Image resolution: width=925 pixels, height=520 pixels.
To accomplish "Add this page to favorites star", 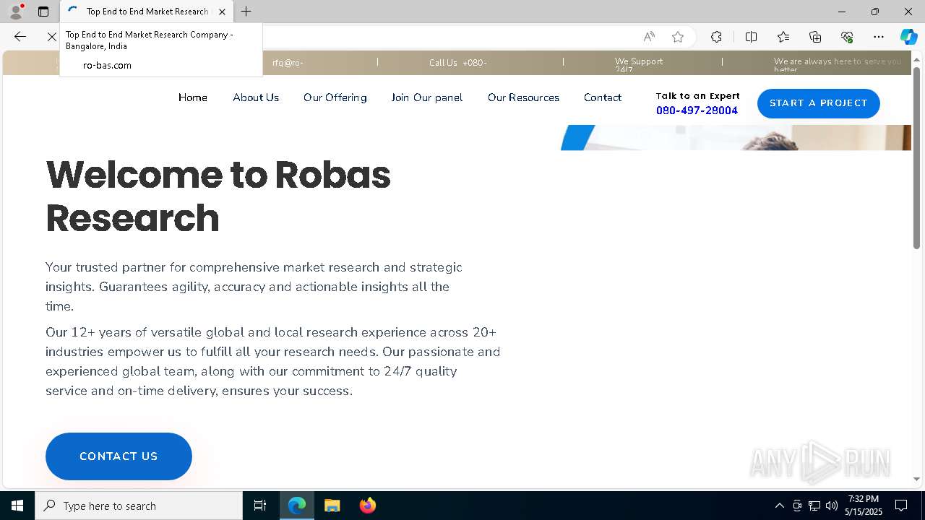I will tap(678, 37).
